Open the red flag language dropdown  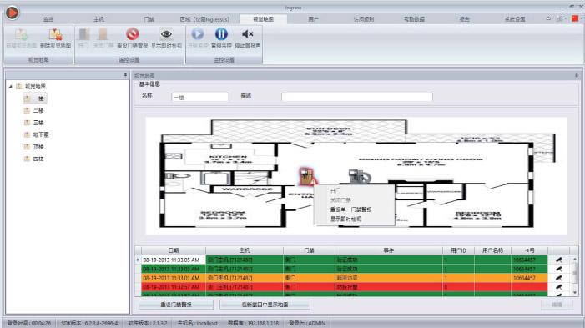click(x=577, y=18)
